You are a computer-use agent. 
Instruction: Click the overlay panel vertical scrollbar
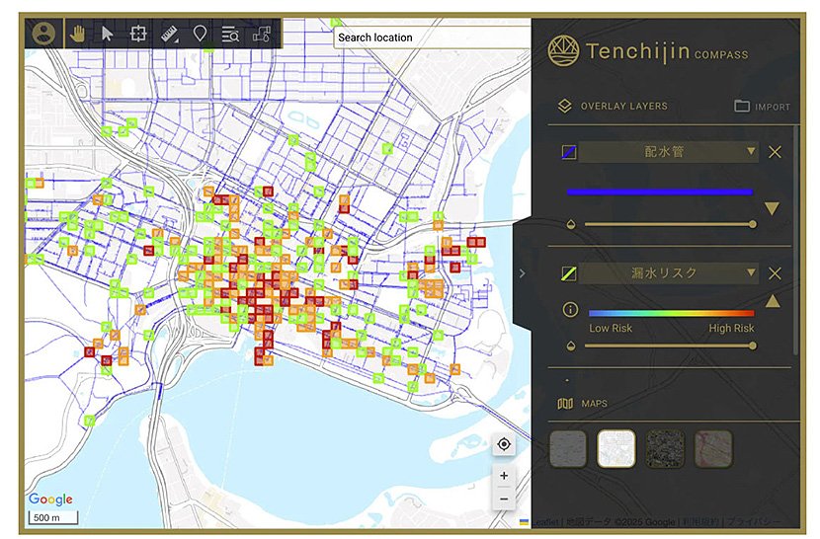[796, 241]
